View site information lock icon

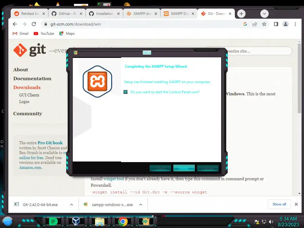[x=45, y=24]
